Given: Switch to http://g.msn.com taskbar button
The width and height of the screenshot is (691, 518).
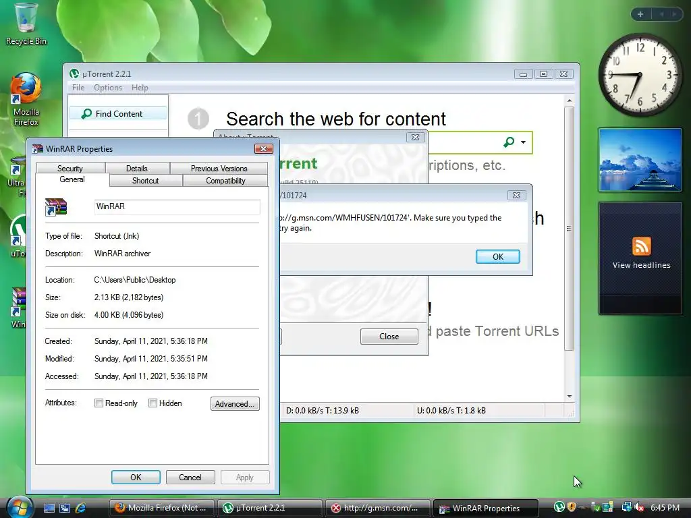Looking at the screenshot, I should (x=378, y=508).
